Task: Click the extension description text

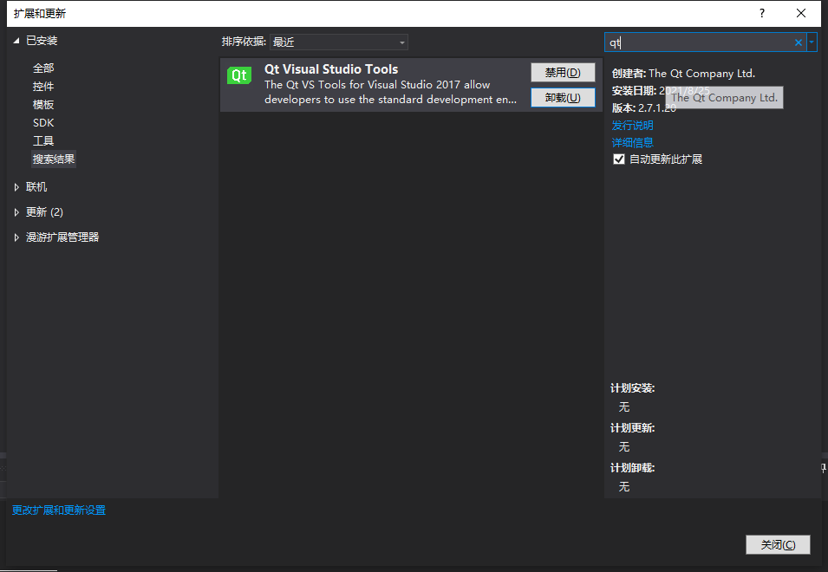Action: click(390, 92)
